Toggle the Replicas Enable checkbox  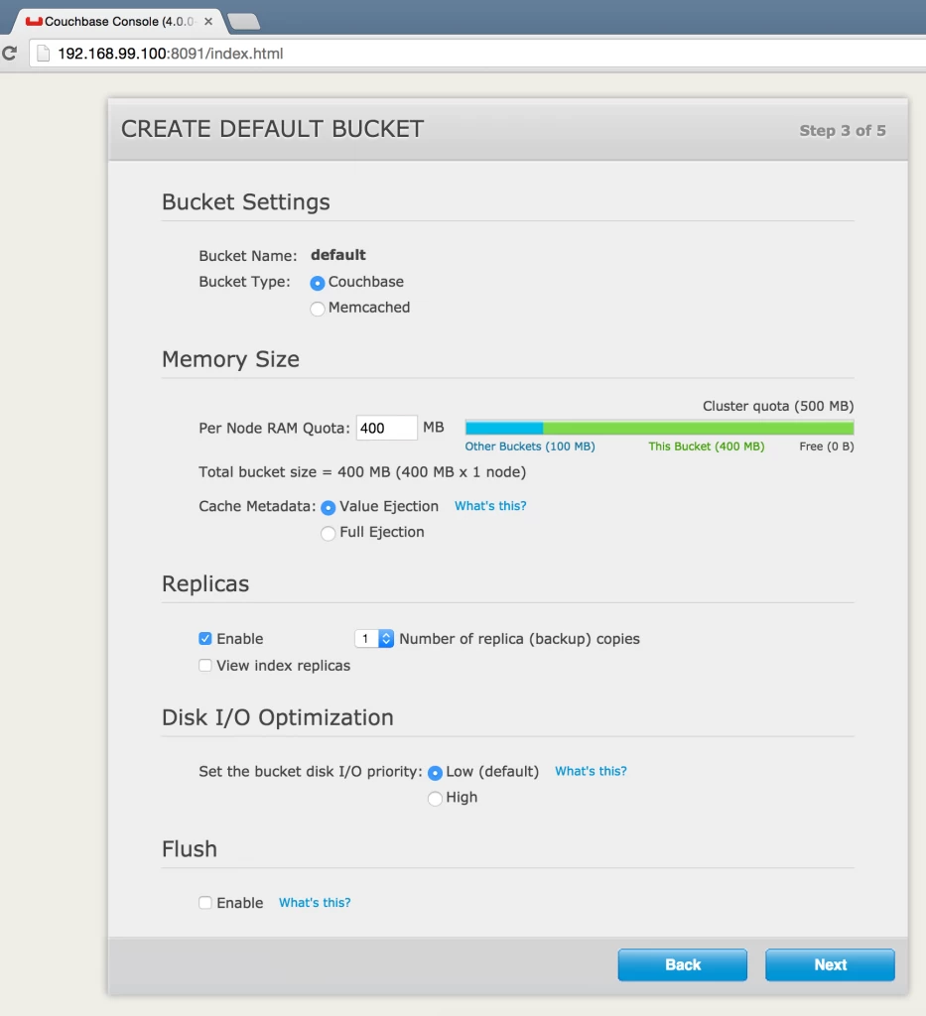click(204, 638)
